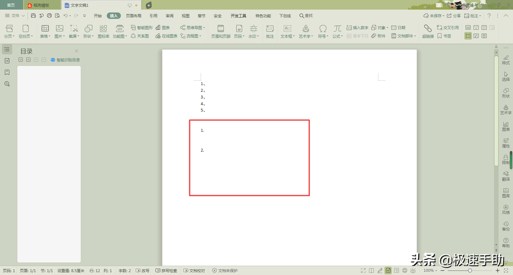Insert a 日期 date field
The image size is (513, 275).
pyautogui.click(x=398, y=28)
